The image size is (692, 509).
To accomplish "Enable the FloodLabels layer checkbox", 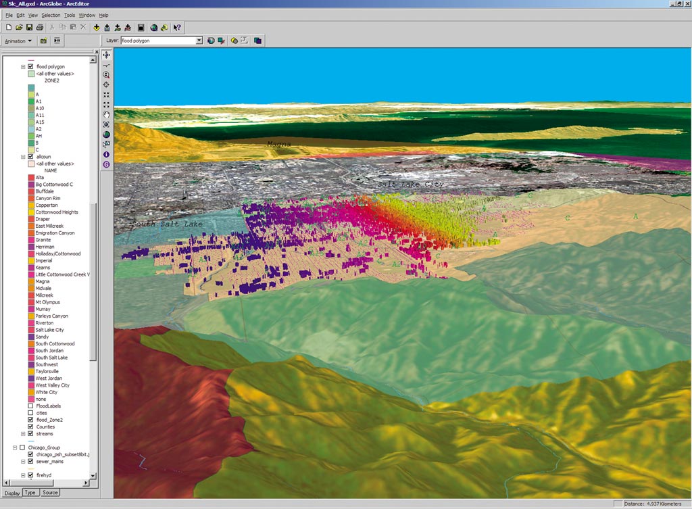I will coord(30,406).
